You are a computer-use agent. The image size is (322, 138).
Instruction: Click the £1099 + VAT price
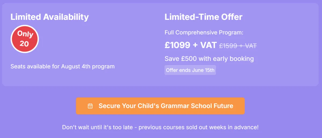(191, 45)
